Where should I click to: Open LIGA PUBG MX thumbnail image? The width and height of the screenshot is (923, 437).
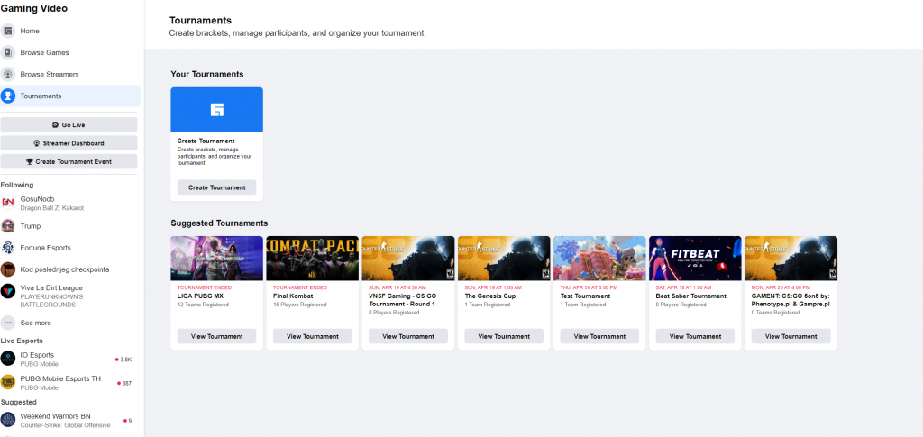tap(216, 259)
